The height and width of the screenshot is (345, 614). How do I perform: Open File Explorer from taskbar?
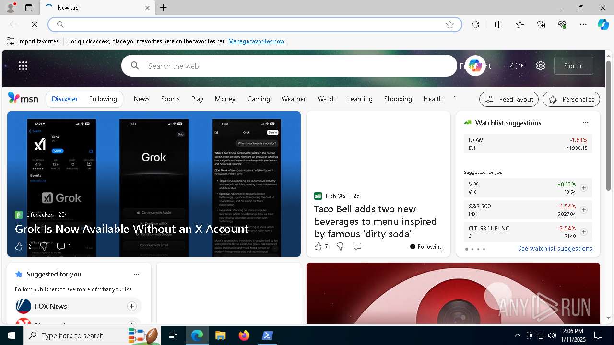pyautogui.click(x=221, y=335)
